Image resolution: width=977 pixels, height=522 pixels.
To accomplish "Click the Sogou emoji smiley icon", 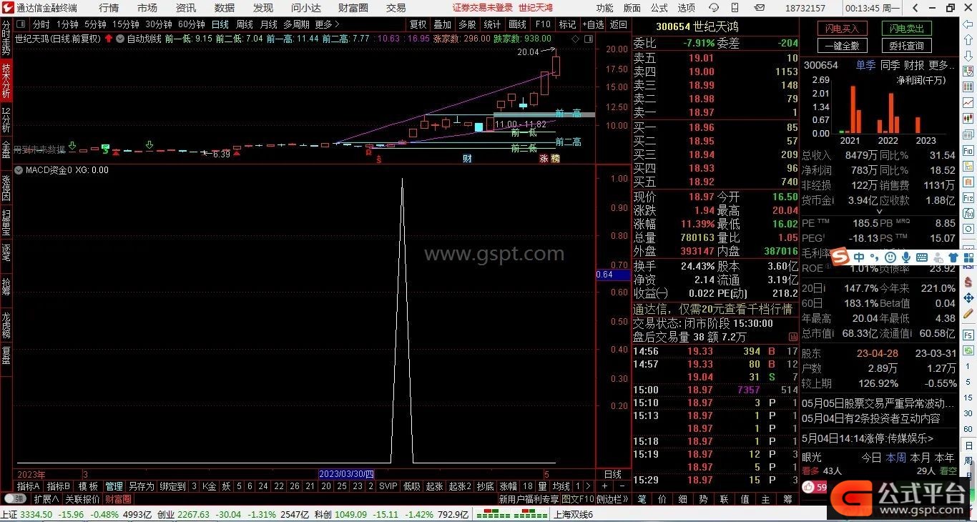I will tap(890, 257).
